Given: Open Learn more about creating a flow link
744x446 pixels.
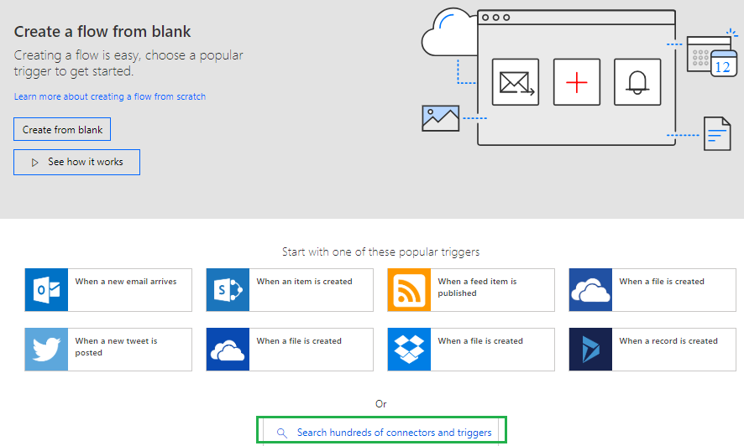Looking at the screenshot, I should click(110, 96).
